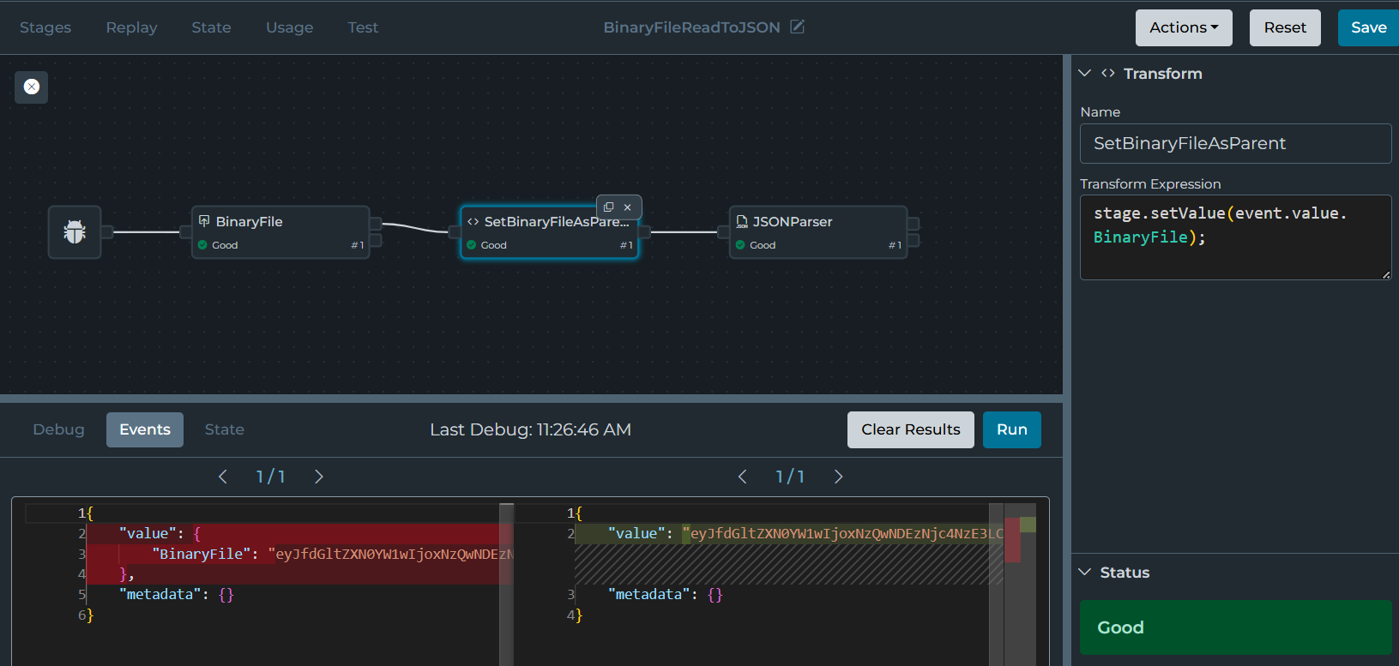Click the SetBinaryFileAsParent transform code icon
Screen dimensions: 1399x666
click(x=473, y=221)
